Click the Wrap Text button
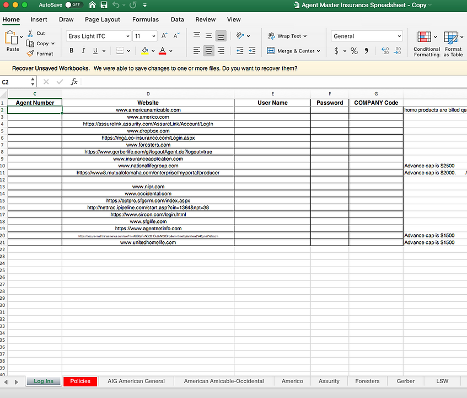The width and height of the screenshot is (467, 398). 287,36
